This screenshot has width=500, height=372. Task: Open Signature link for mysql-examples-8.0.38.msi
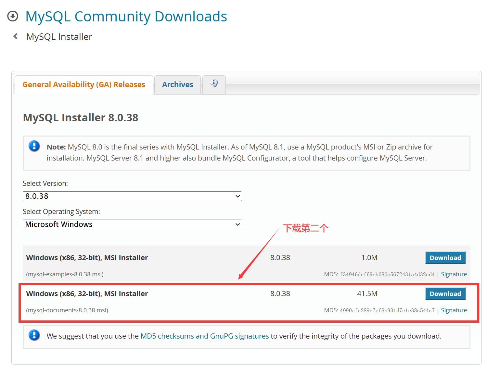tap(454, 274)
